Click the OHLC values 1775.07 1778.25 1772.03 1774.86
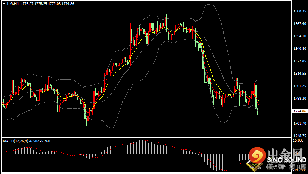Screen dimensions: 308x174 coord(48,4)
